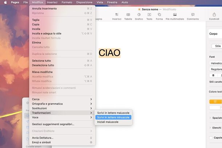Open Gestisci suggerimenti segnalibri
This screenshot has height=148, width=222.
(x=62, y=124)
